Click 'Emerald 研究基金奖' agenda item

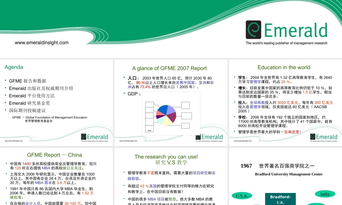[x=29, y=103]
